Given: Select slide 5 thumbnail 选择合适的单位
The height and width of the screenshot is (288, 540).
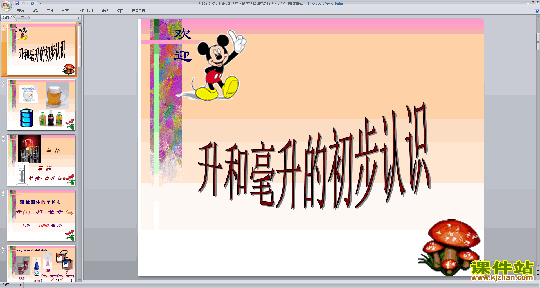Looking at the screenshot, I should click(x=41, y=264).
